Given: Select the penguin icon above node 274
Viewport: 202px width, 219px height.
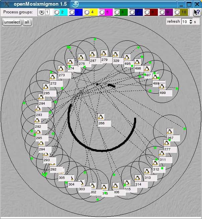Looking at the screenshot, I should click(x=71, y=62).
